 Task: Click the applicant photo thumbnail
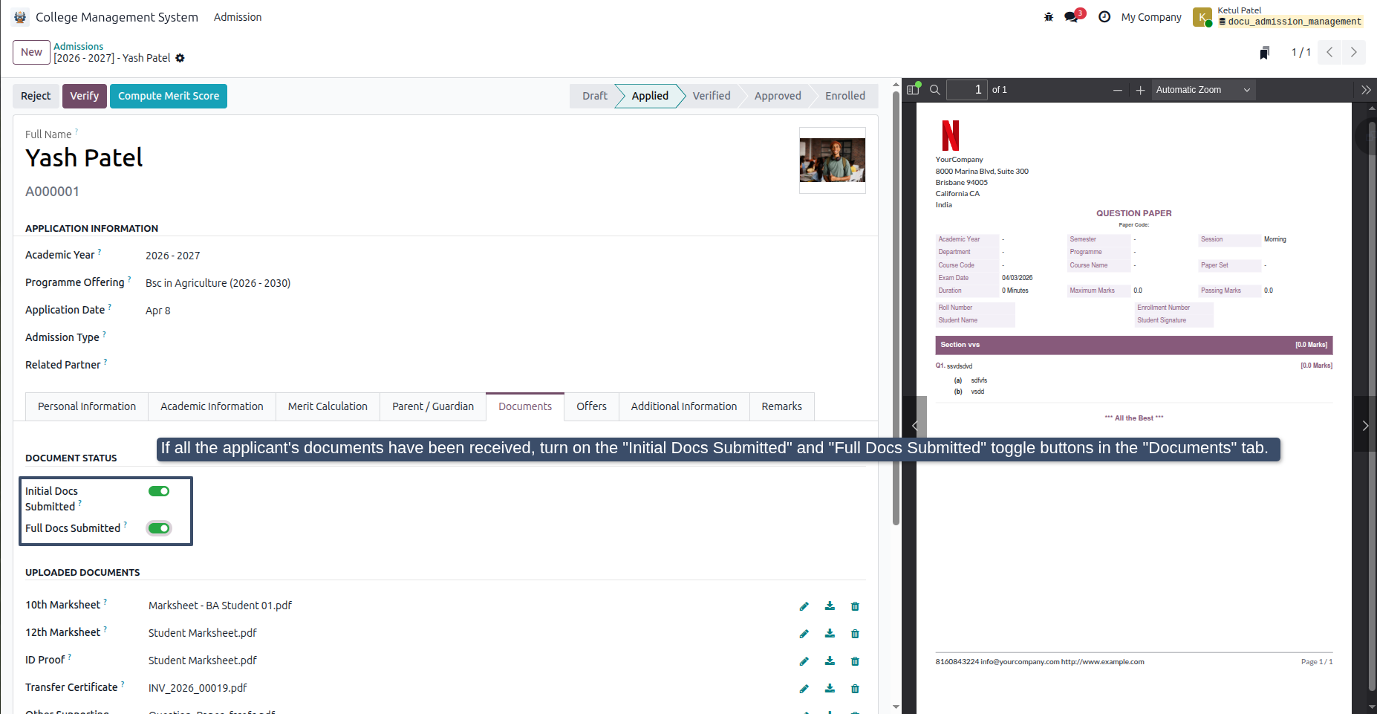coord(832,160)
